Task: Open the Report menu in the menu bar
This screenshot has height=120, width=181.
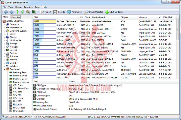Action: coord(18,7)
